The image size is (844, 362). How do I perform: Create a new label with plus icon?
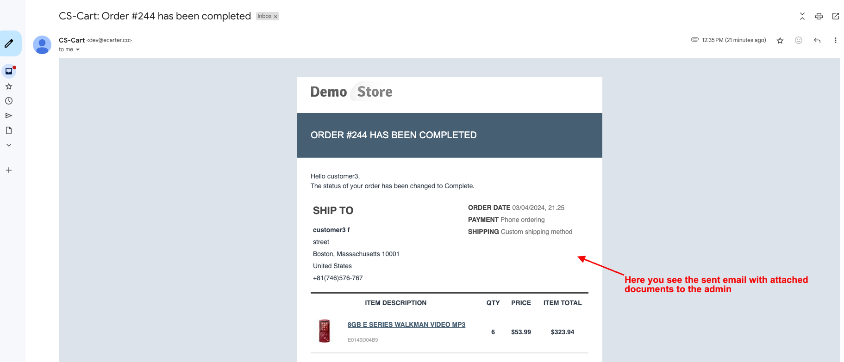[9, 170]
